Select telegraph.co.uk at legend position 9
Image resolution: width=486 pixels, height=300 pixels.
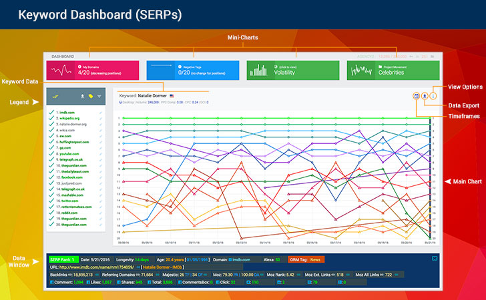71,160
